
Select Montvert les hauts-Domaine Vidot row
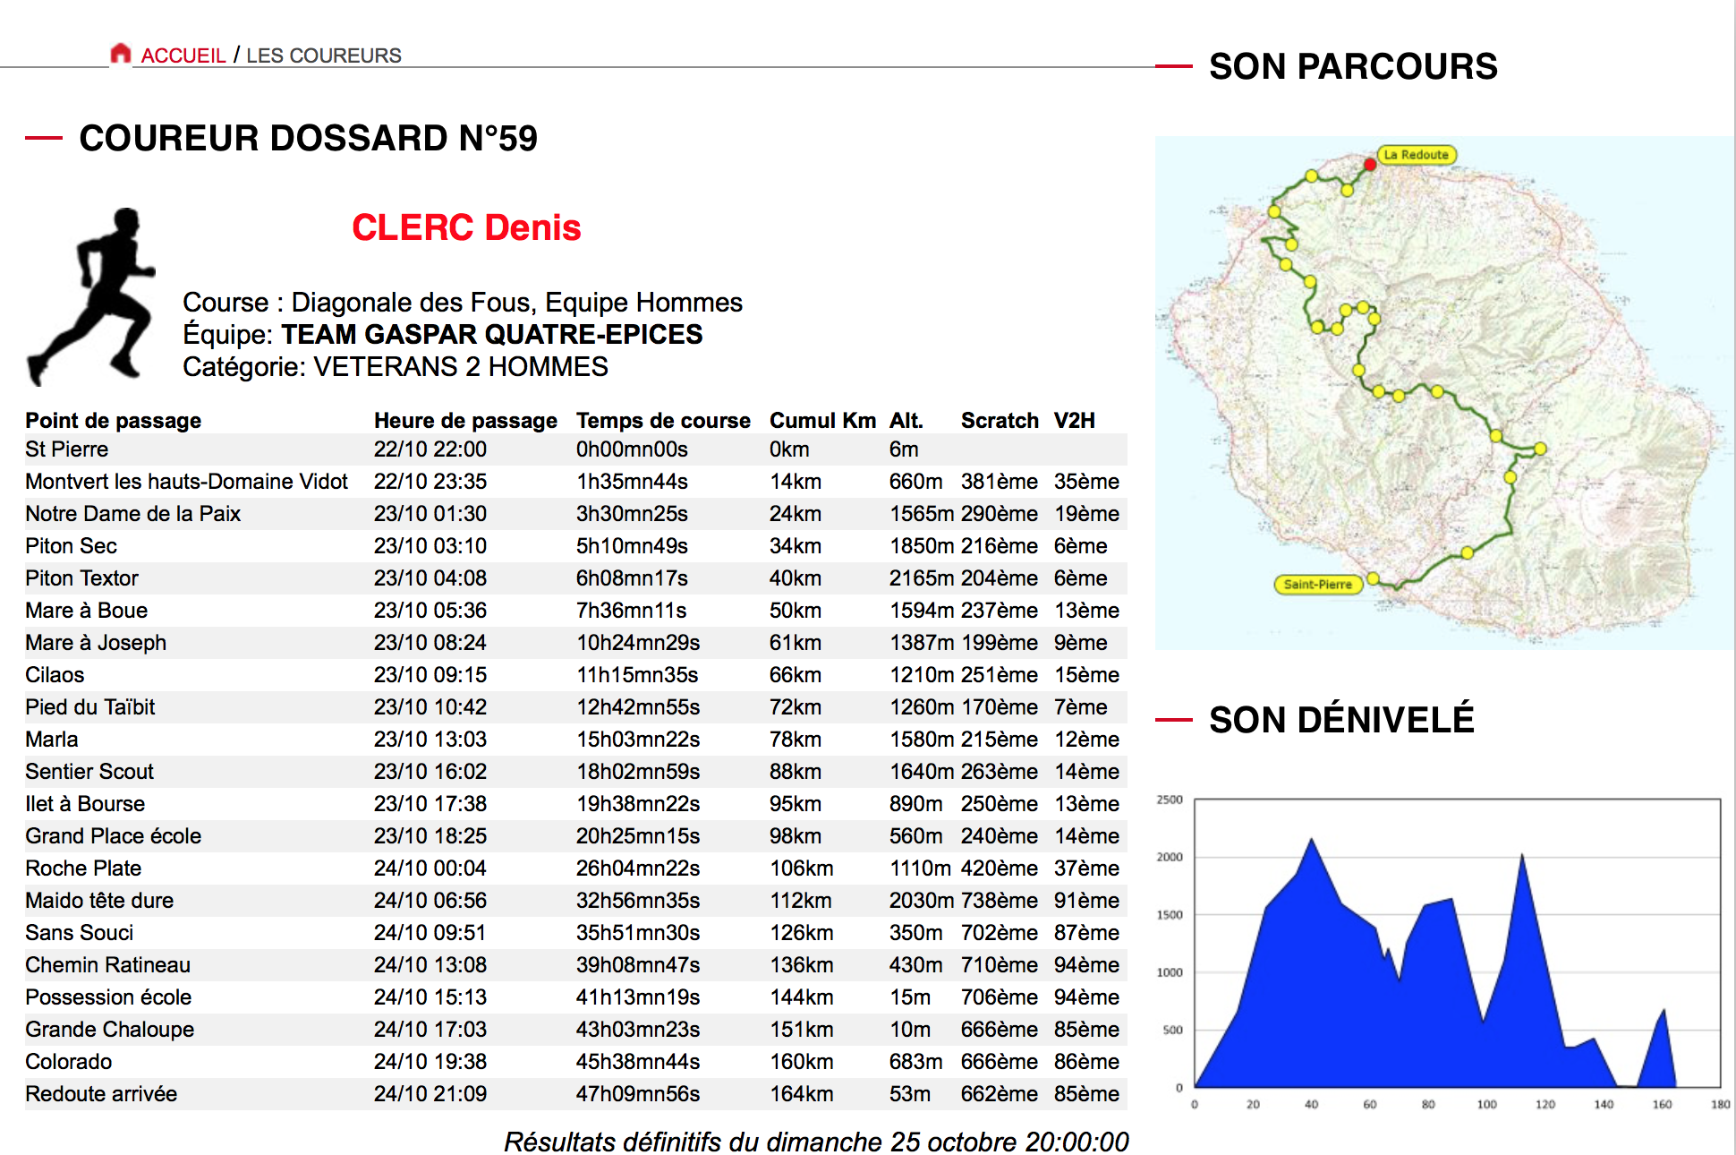pyautogui.click(x=576, y=482)
